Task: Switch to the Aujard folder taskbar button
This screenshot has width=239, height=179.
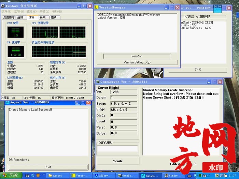Action: [x=58, y=176]
